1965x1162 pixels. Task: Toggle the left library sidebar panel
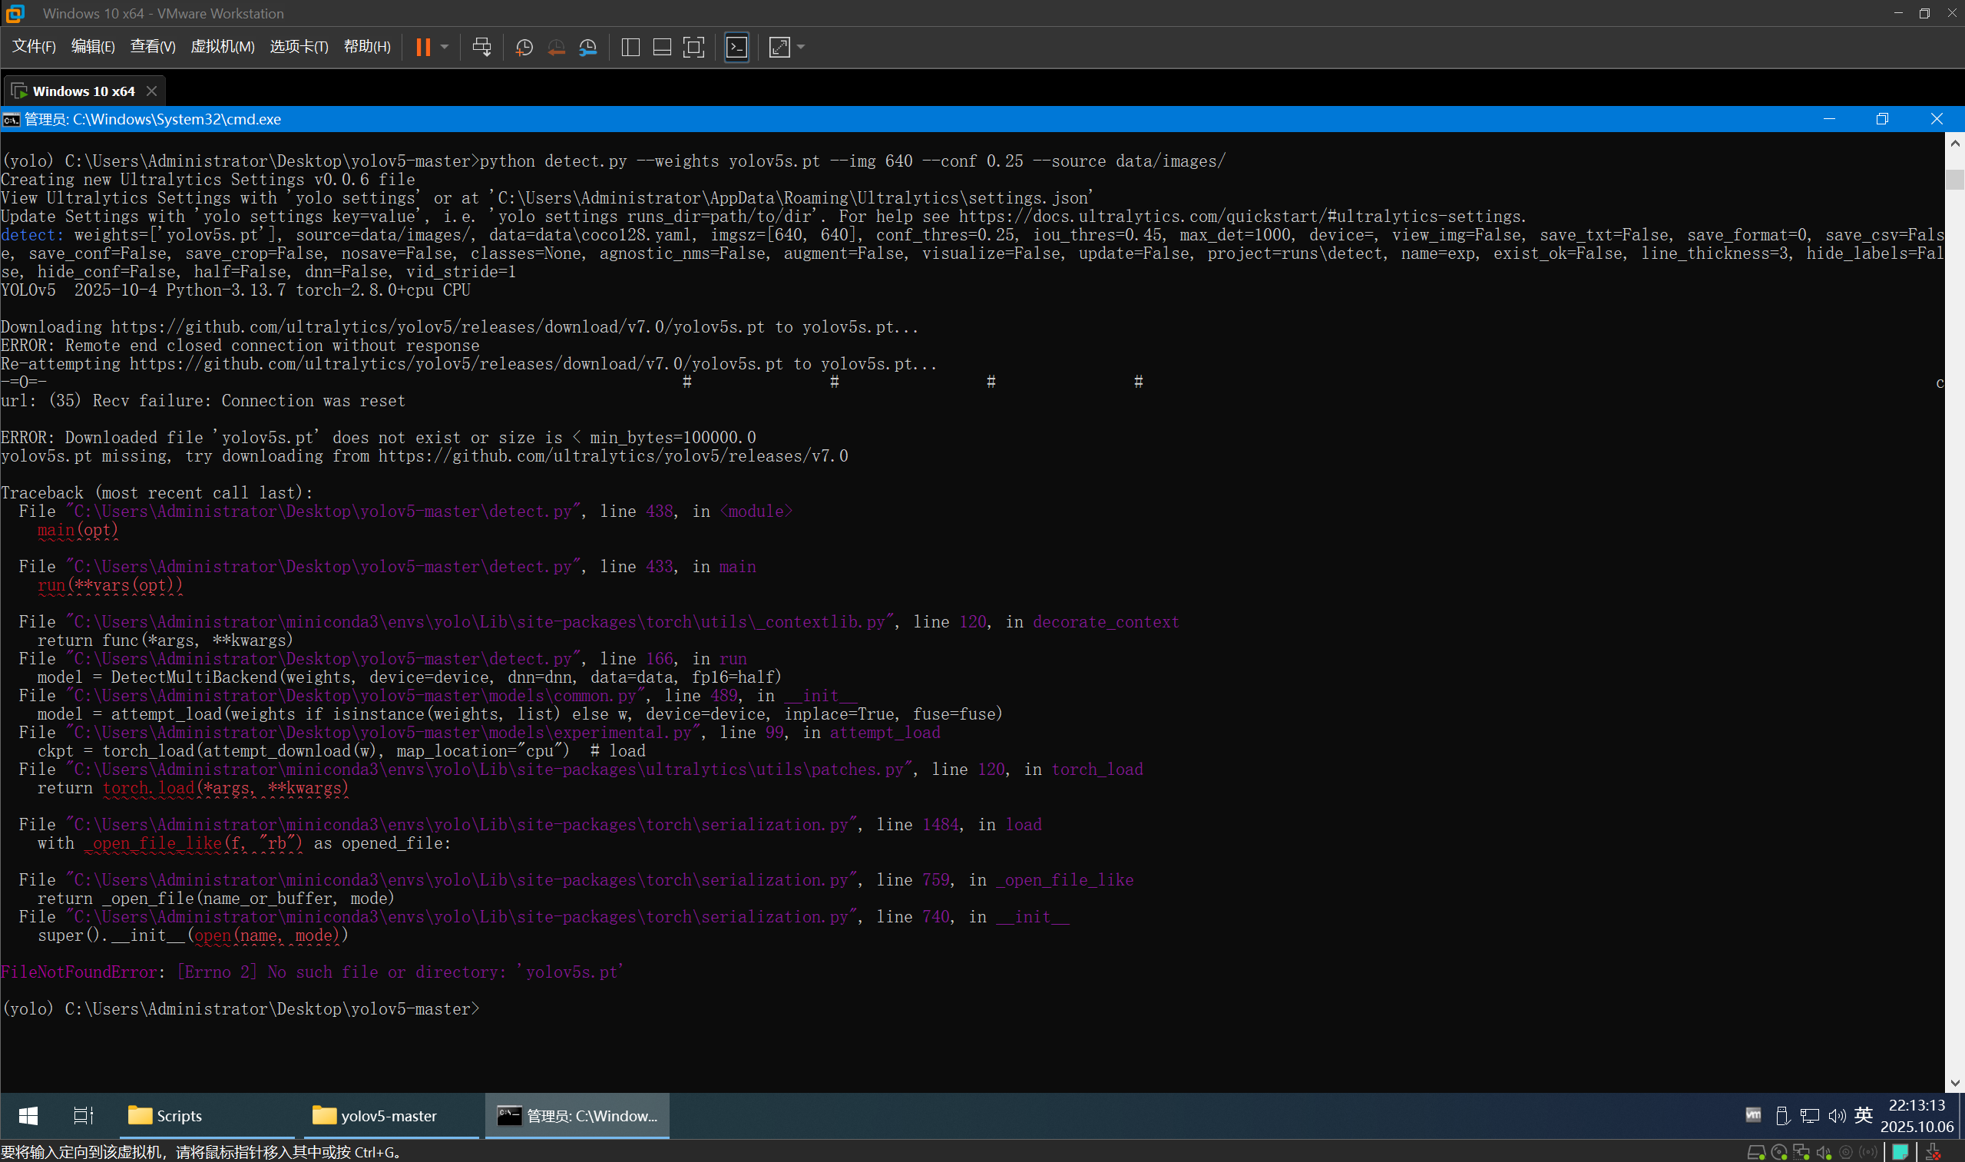click(x=630, y=47)
